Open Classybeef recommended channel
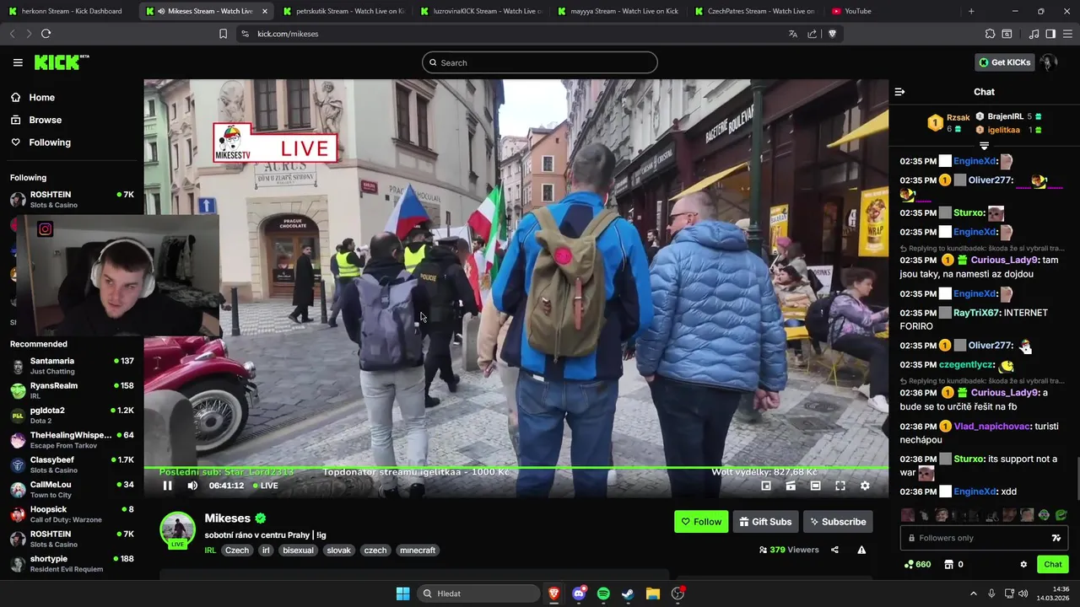1080x607 pixels. (72, 465)
